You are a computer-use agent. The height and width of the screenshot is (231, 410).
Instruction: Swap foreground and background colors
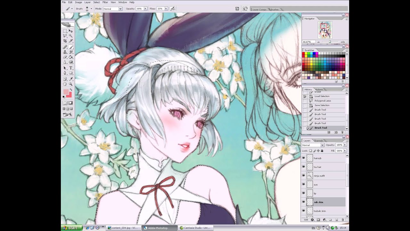tap(71, 90)
